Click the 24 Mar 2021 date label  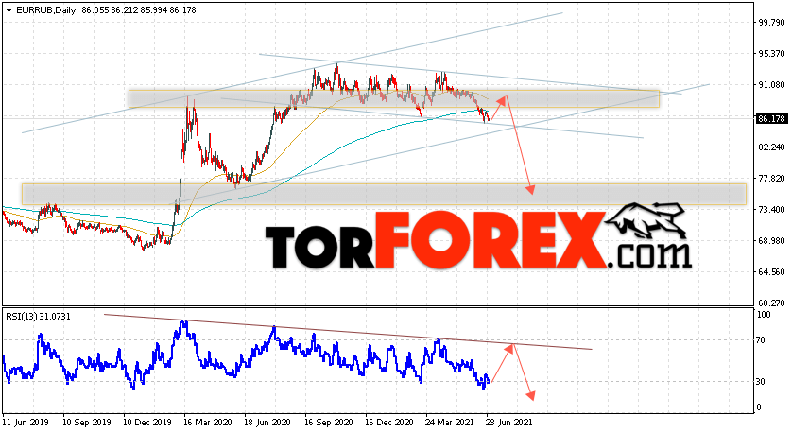point(450,422)
